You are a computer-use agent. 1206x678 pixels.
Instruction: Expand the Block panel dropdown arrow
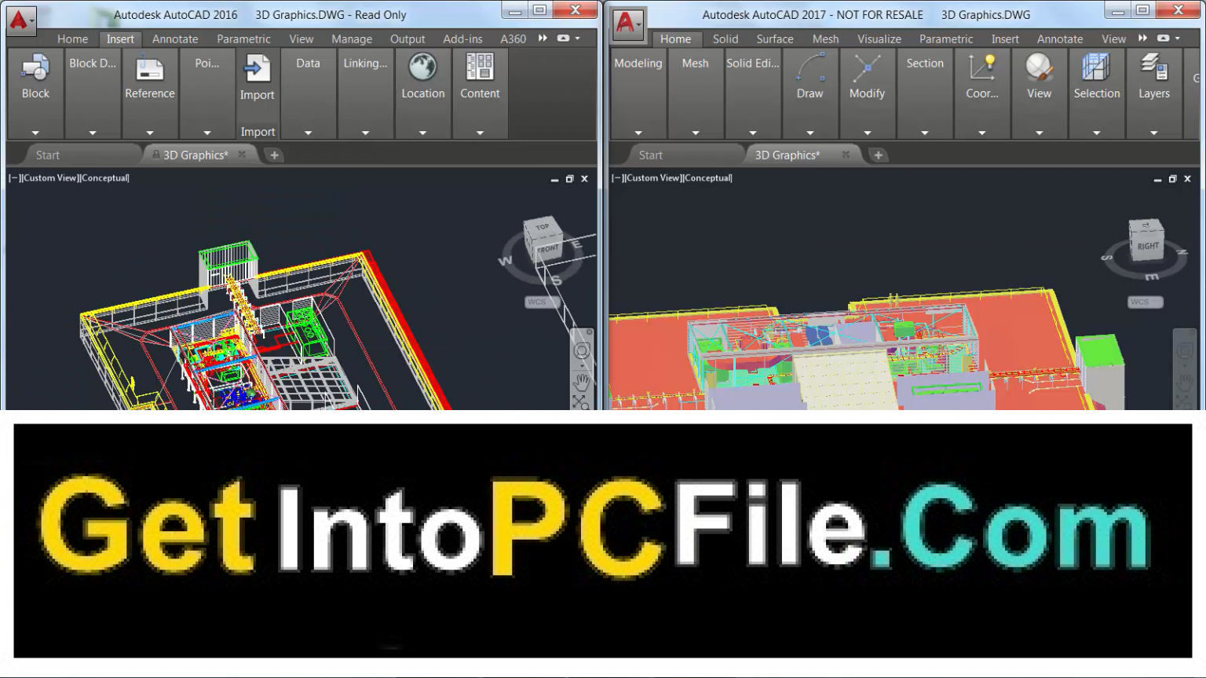(x=35, y=133)
